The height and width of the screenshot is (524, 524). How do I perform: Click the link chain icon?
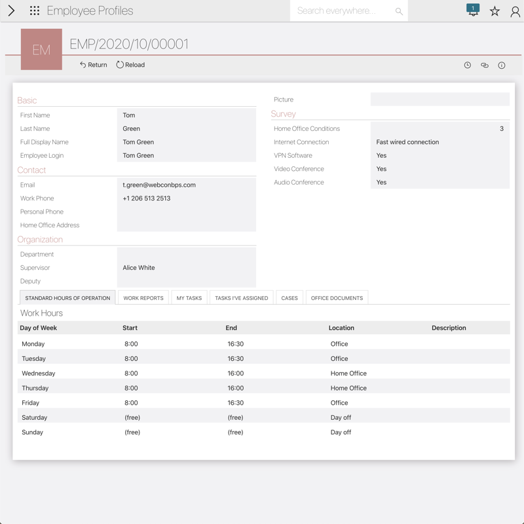pos(485,65)
